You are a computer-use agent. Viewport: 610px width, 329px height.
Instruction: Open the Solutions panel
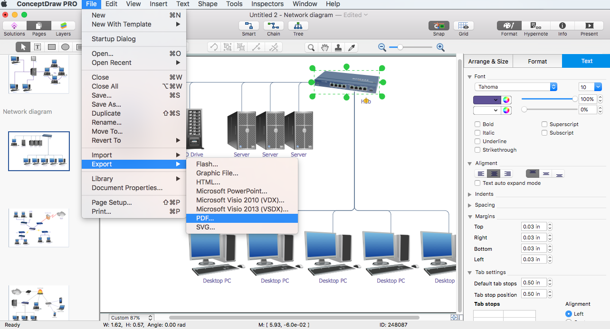click(14, 26)
